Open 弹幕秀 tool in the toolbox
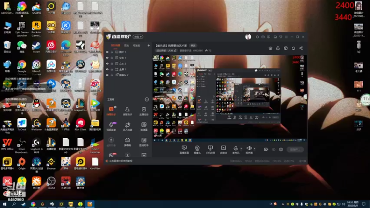The image size is (370, 208). (x=128, y=142)
